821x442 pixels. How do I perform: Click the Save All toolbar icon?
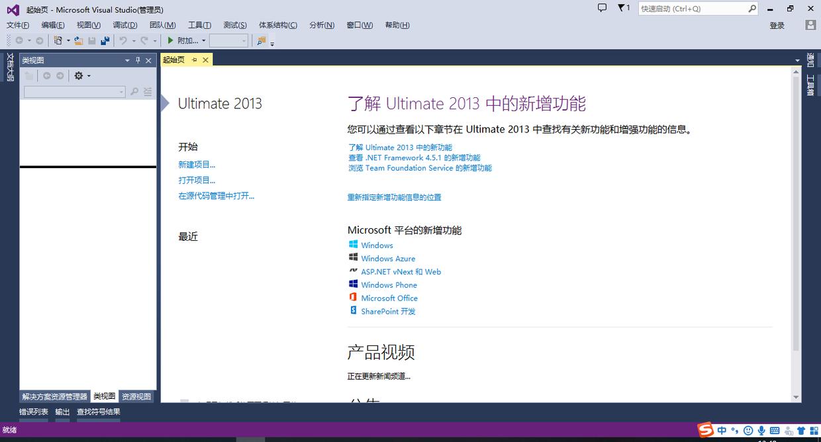[x=104, y=40]
